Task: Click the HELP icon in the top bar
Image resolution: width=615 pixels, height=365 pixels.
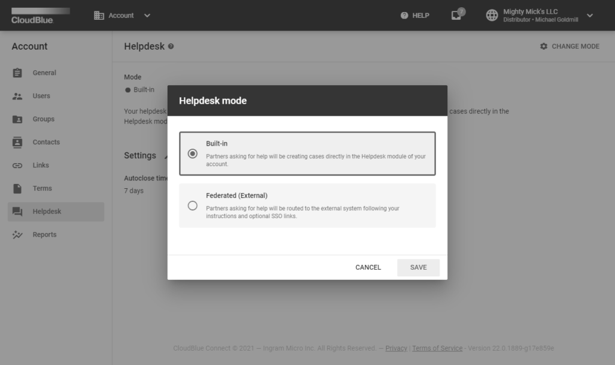Action: tap(405, 15)
